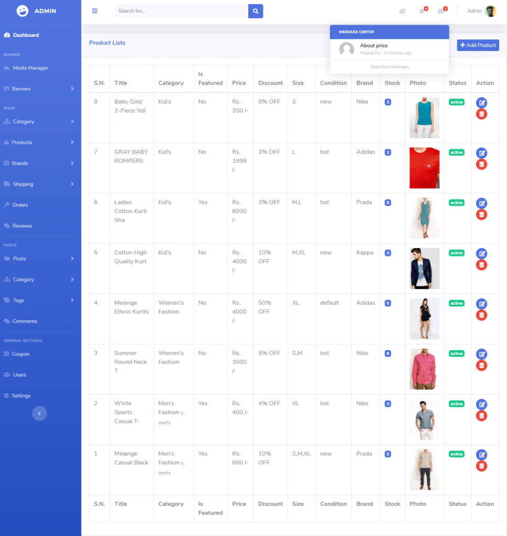Edit product Melange Ethnic Kurthi
Viewport: 507px width, 536px height.
point(482,304)
